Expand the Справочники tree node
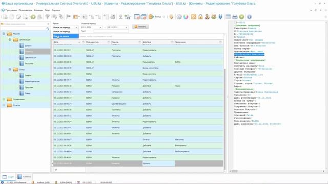This screenshot has width=328, height=184. pos(4,99)
